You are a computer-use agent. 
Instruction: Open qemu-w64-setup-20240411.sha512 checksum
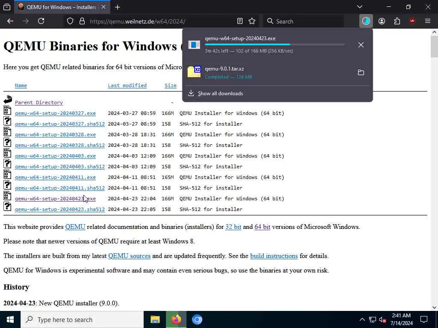[60, 188]
